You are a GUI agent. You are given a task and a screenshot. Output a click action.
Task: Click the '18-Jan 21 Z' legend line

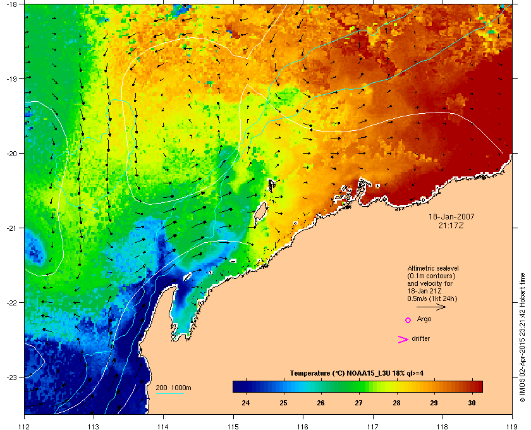tap(424, 291)
